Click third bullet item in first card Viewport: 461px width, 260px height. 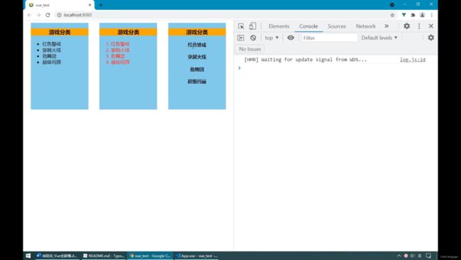coord(49,56)
